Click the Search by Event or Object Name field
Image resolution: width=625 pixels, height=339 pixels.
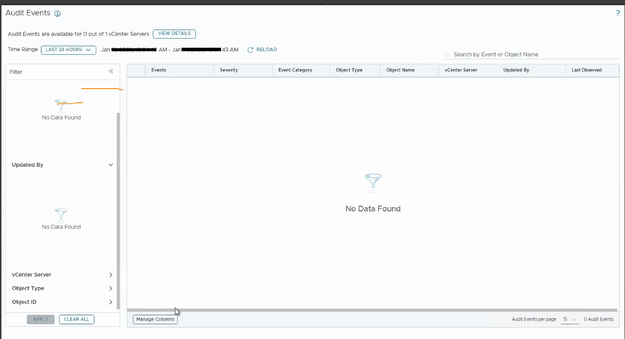(x=531, y=55)
